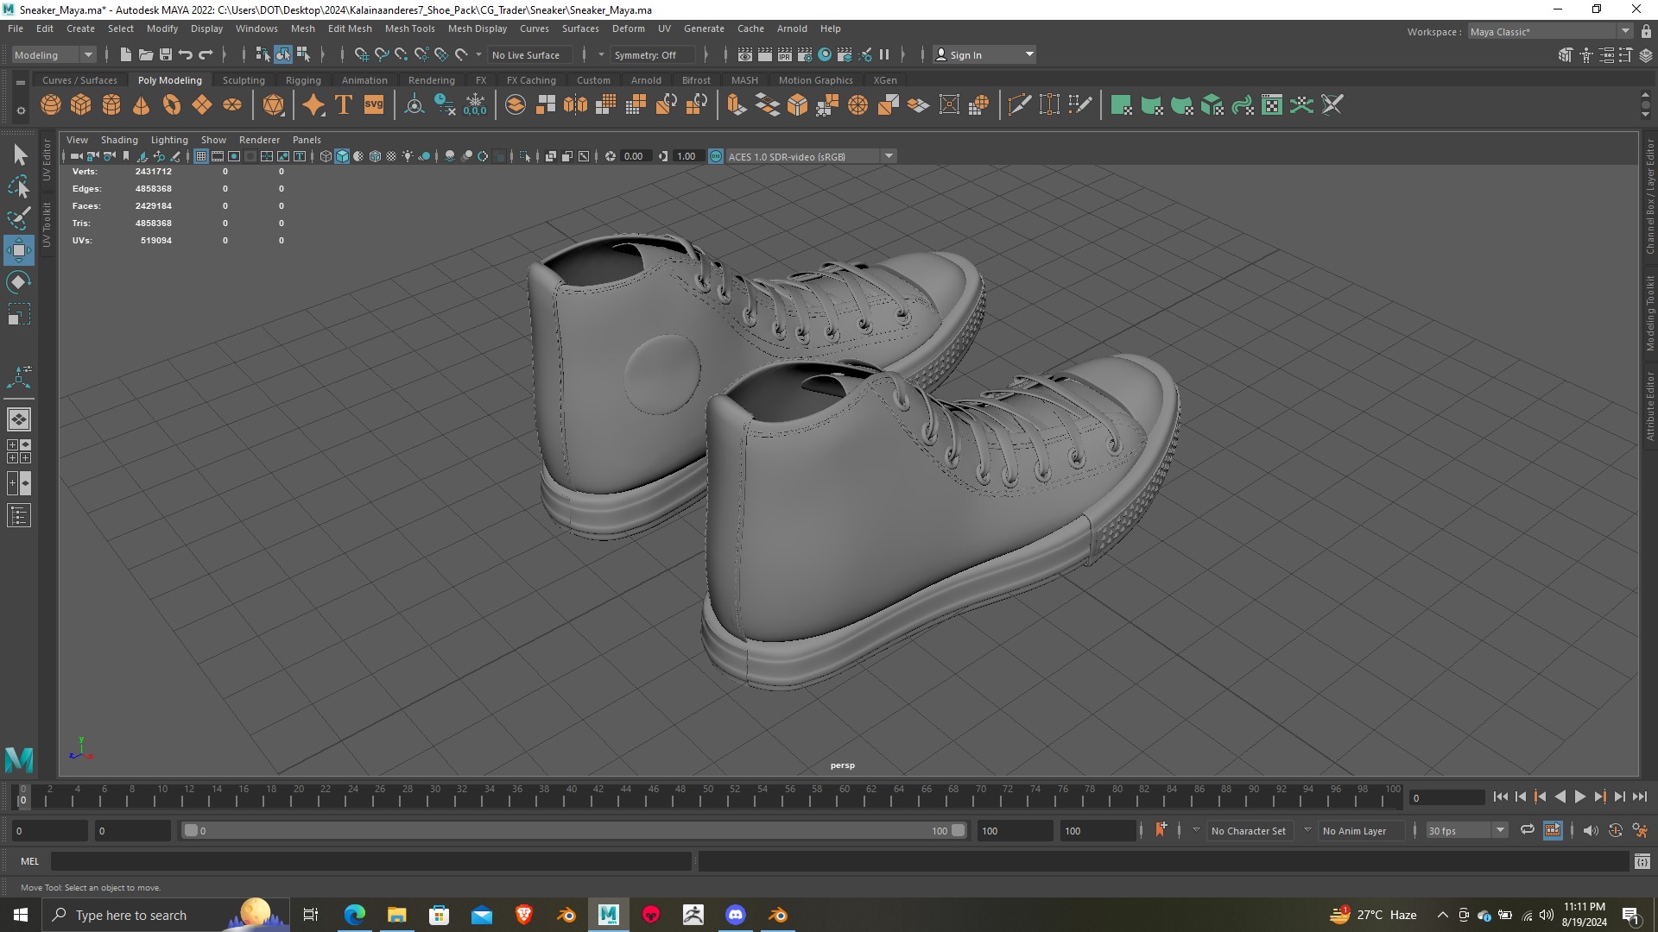Open the viewport Shading menu
The width and height of the screenshot is (1658, 932).
pos(119,140)
